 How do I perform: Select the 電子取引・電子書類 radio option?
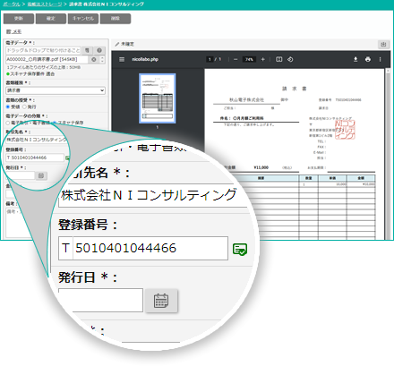pyautogui.click(x=8, y=123)
